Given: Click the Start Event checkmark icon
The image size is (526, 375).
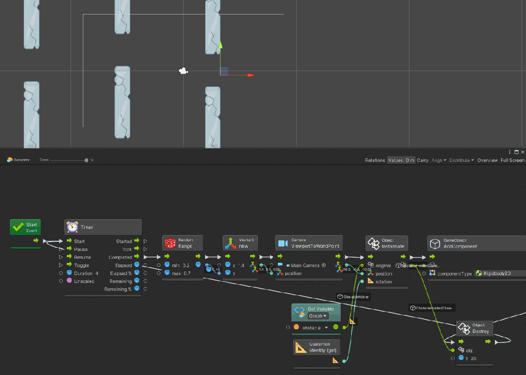Looking at the screenshot, I should point(18,227).
